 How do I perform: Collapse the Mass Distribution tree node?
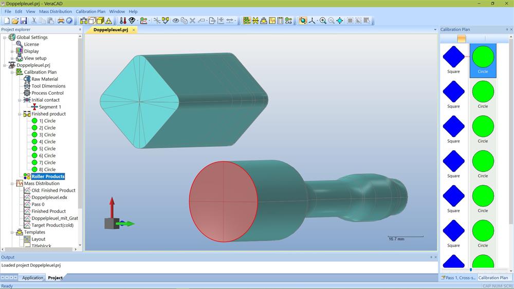tap(12, 184)
